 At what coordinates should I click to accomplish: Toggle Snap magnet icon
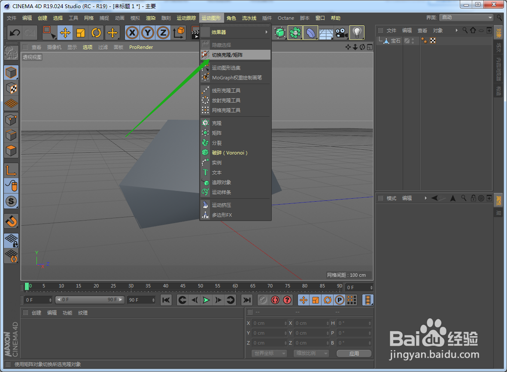[x=11, y=221]
